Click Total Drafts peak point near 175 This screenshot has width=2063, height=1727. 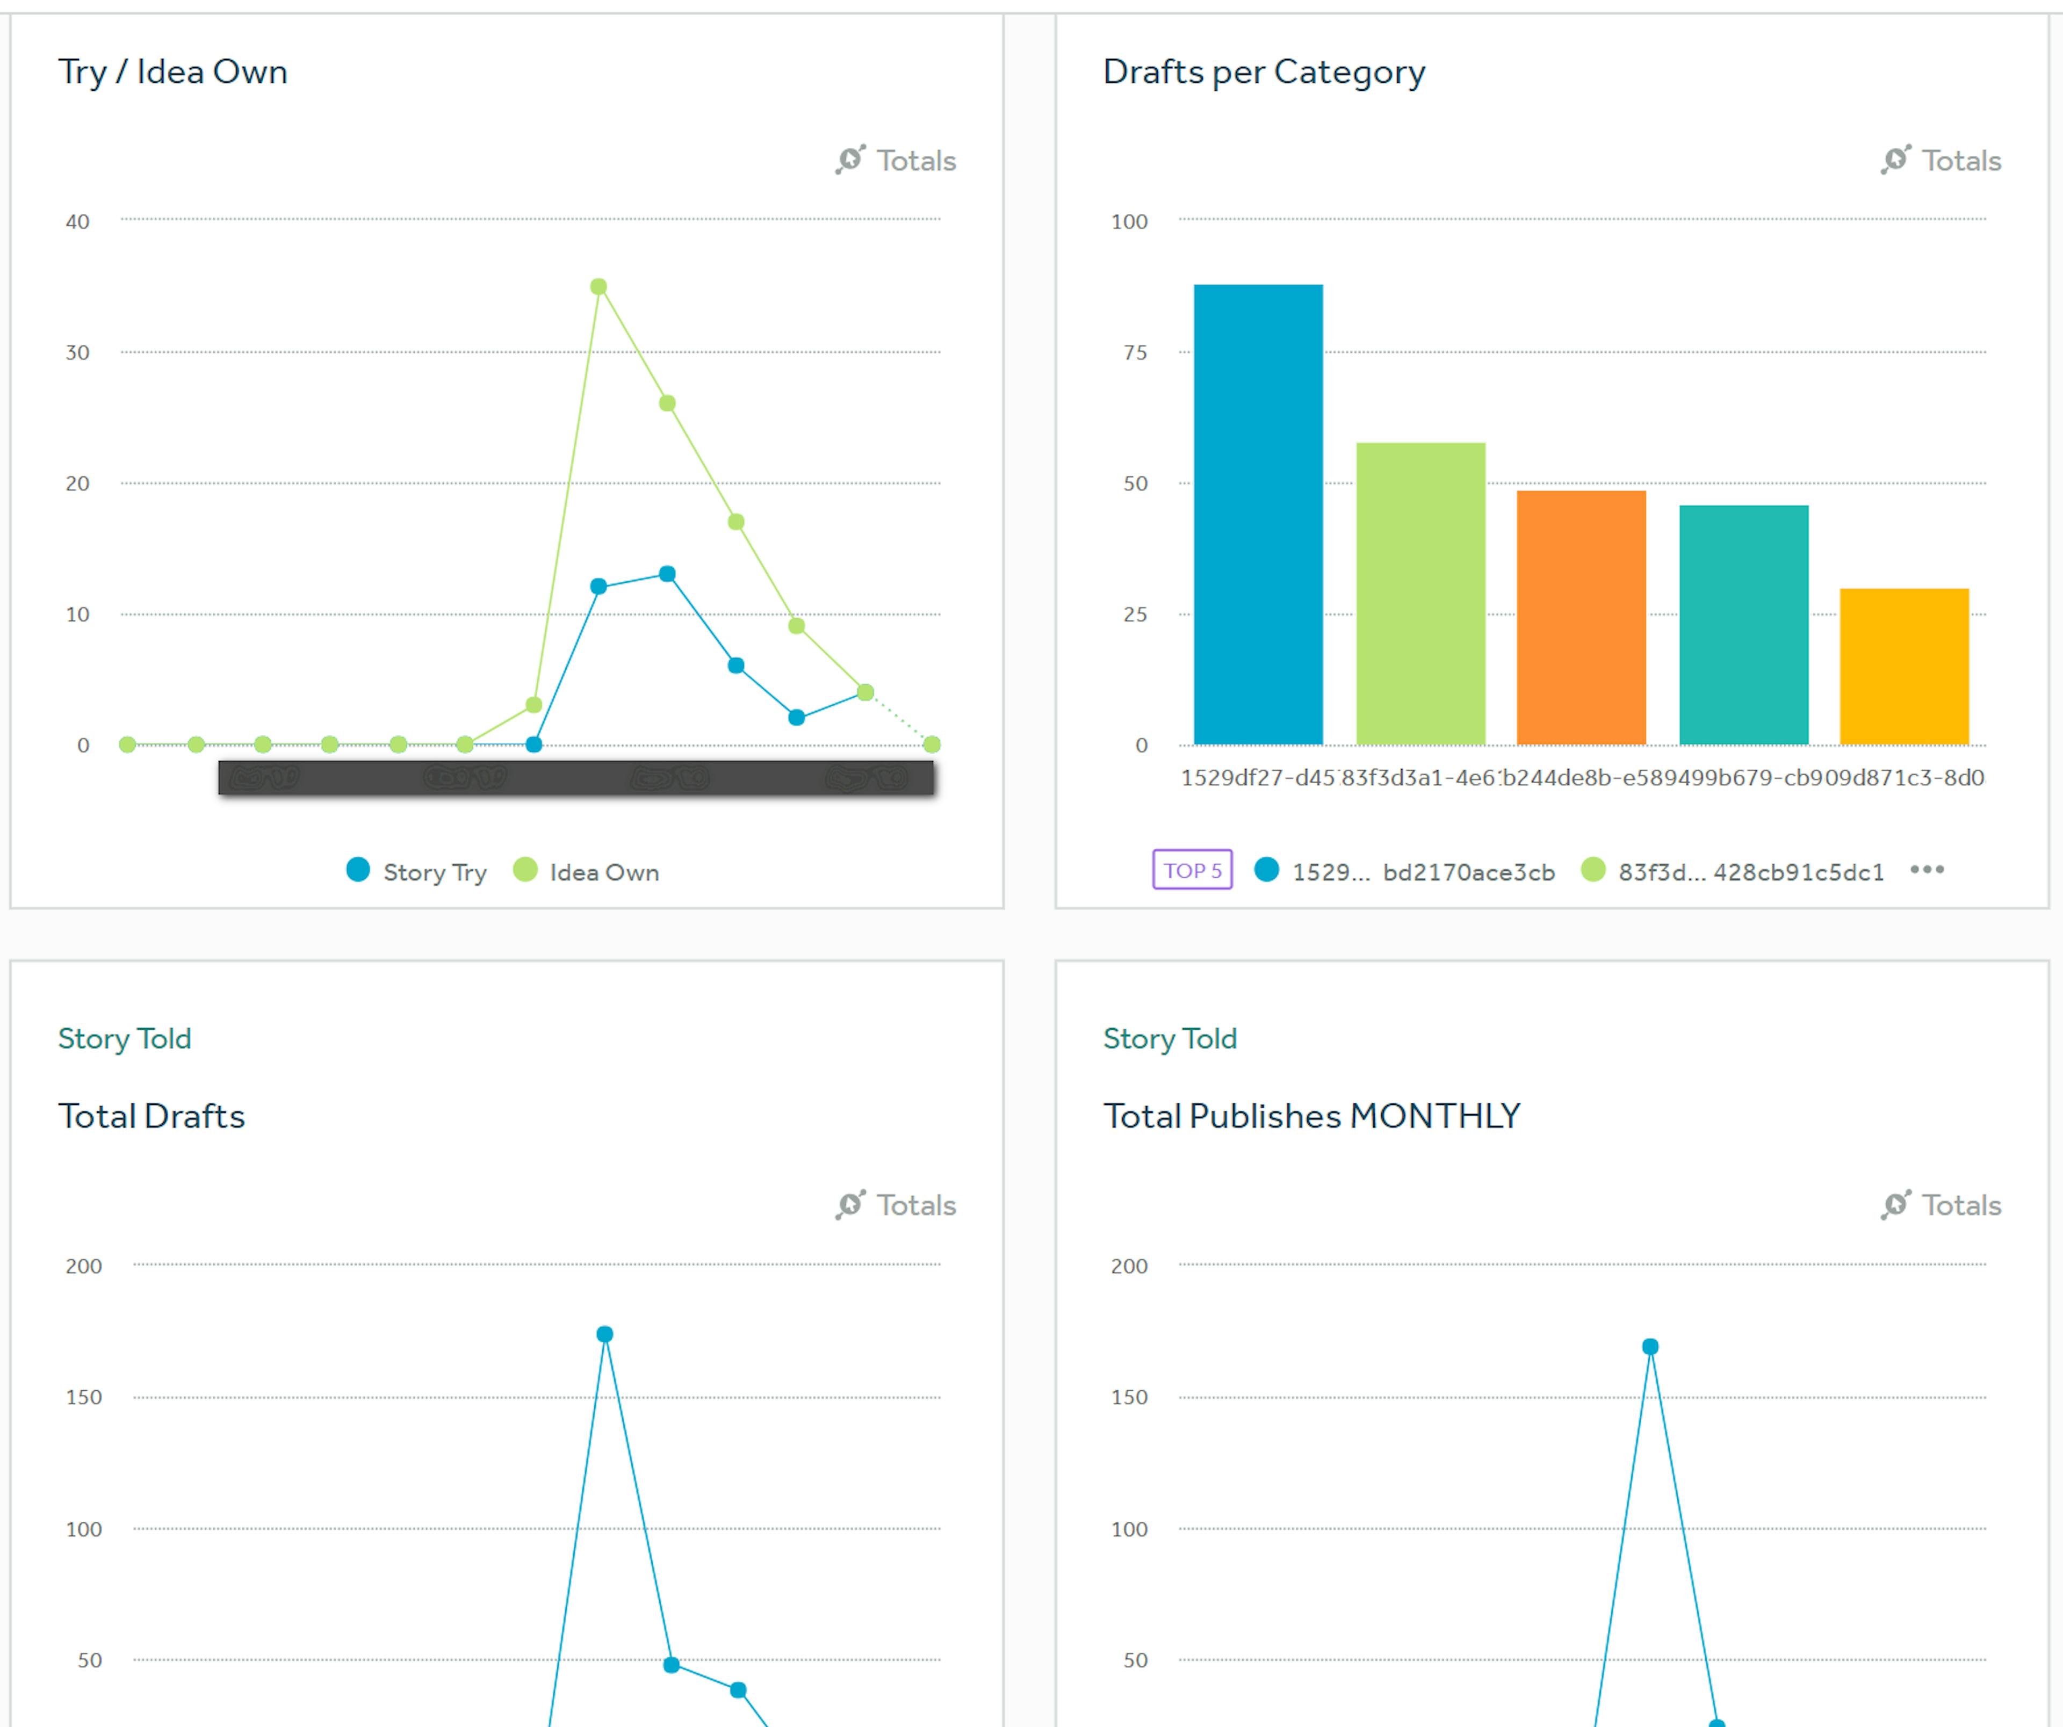pyautogui.click(x=605, y=1334)
